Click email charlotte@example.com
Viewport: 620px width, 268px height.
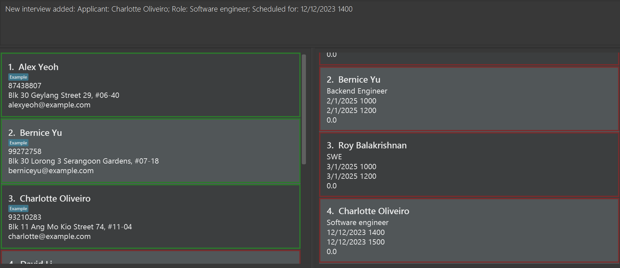49,236
